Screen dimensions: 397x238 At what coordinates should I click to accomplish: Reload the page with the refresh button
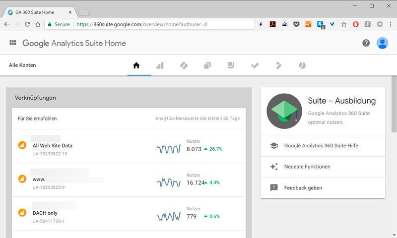click(27, 24)
